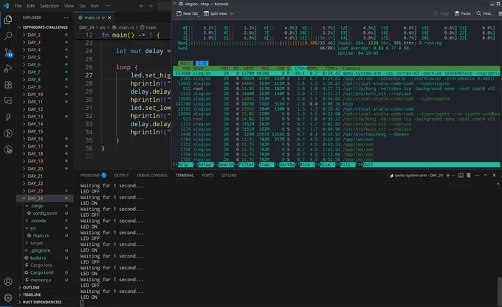Click the Explorer views and more actions ellipsis
The height and width of the screenshot is (307, 502).
pyautogui.click(x=66, y=18)
